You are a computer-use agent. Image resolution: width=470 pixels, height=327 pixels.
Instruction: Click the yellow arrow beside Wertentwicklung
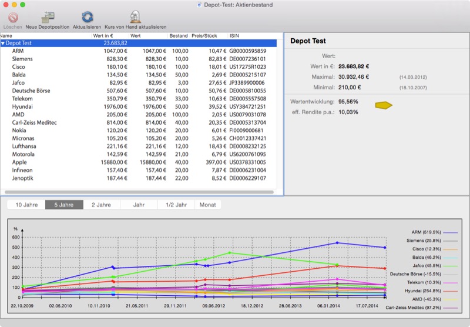[x=384, y=105]
